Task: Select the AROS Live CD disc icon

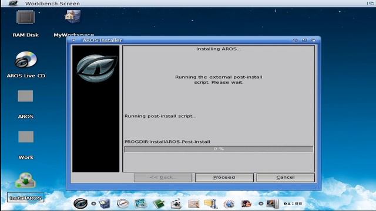Action: pos(26,59)
